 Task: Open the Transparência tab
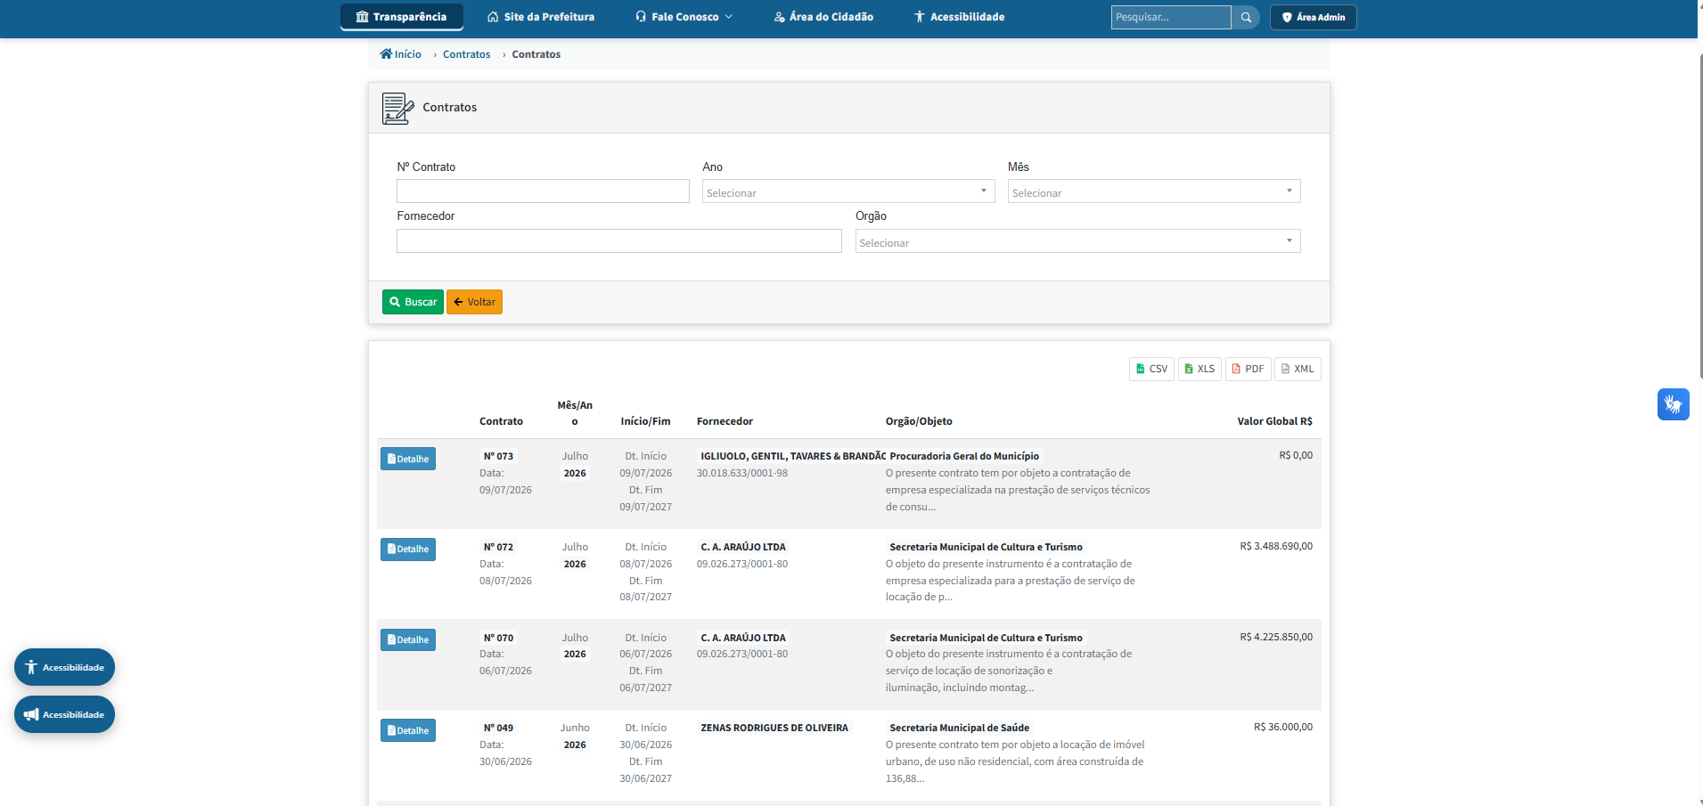click(401, 17)
